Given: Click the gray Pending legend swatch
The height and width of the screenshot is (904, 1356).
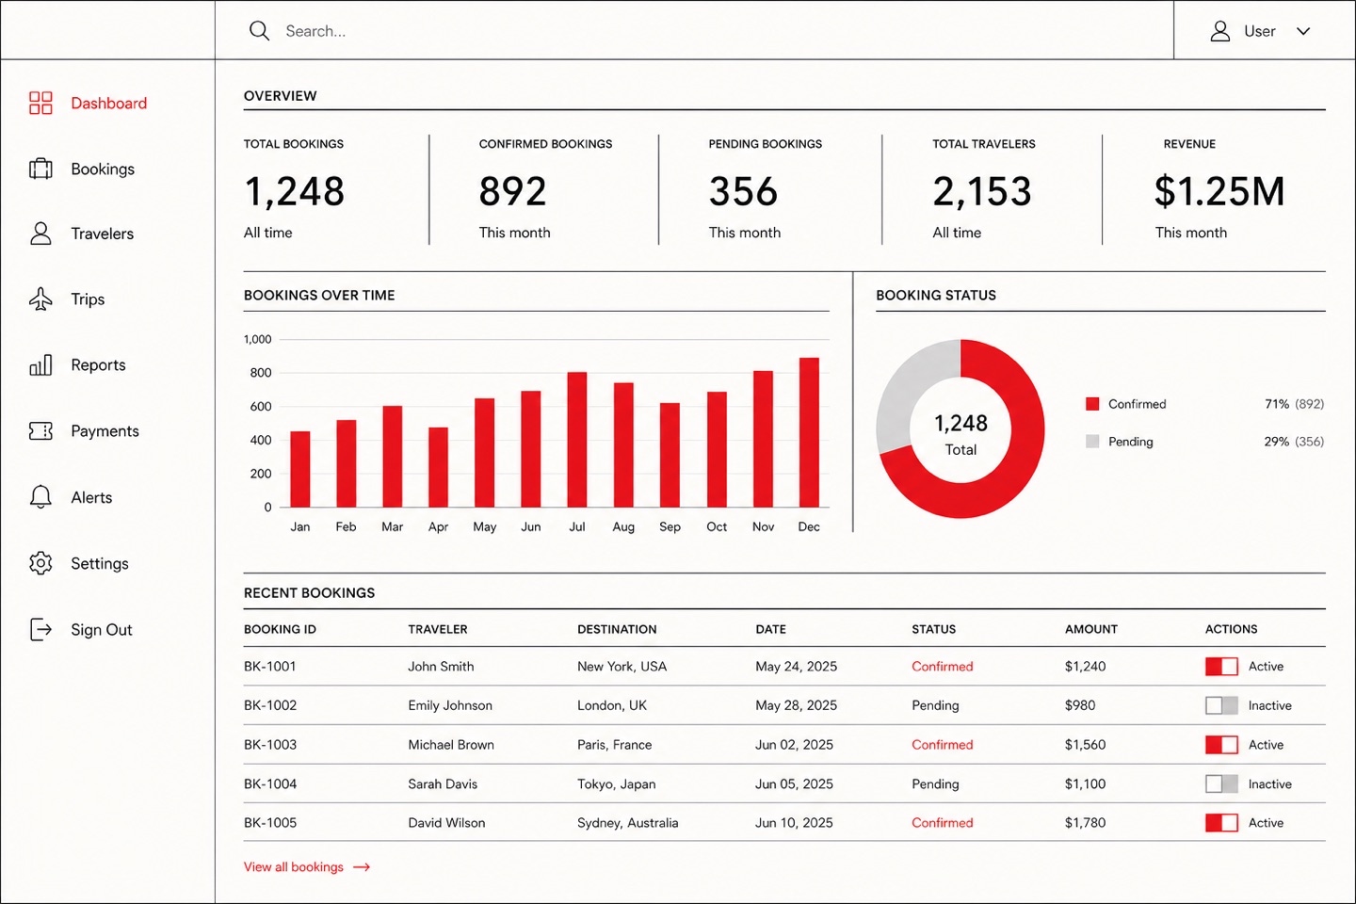Looking at the screenshot, I should click(1092, 442).
